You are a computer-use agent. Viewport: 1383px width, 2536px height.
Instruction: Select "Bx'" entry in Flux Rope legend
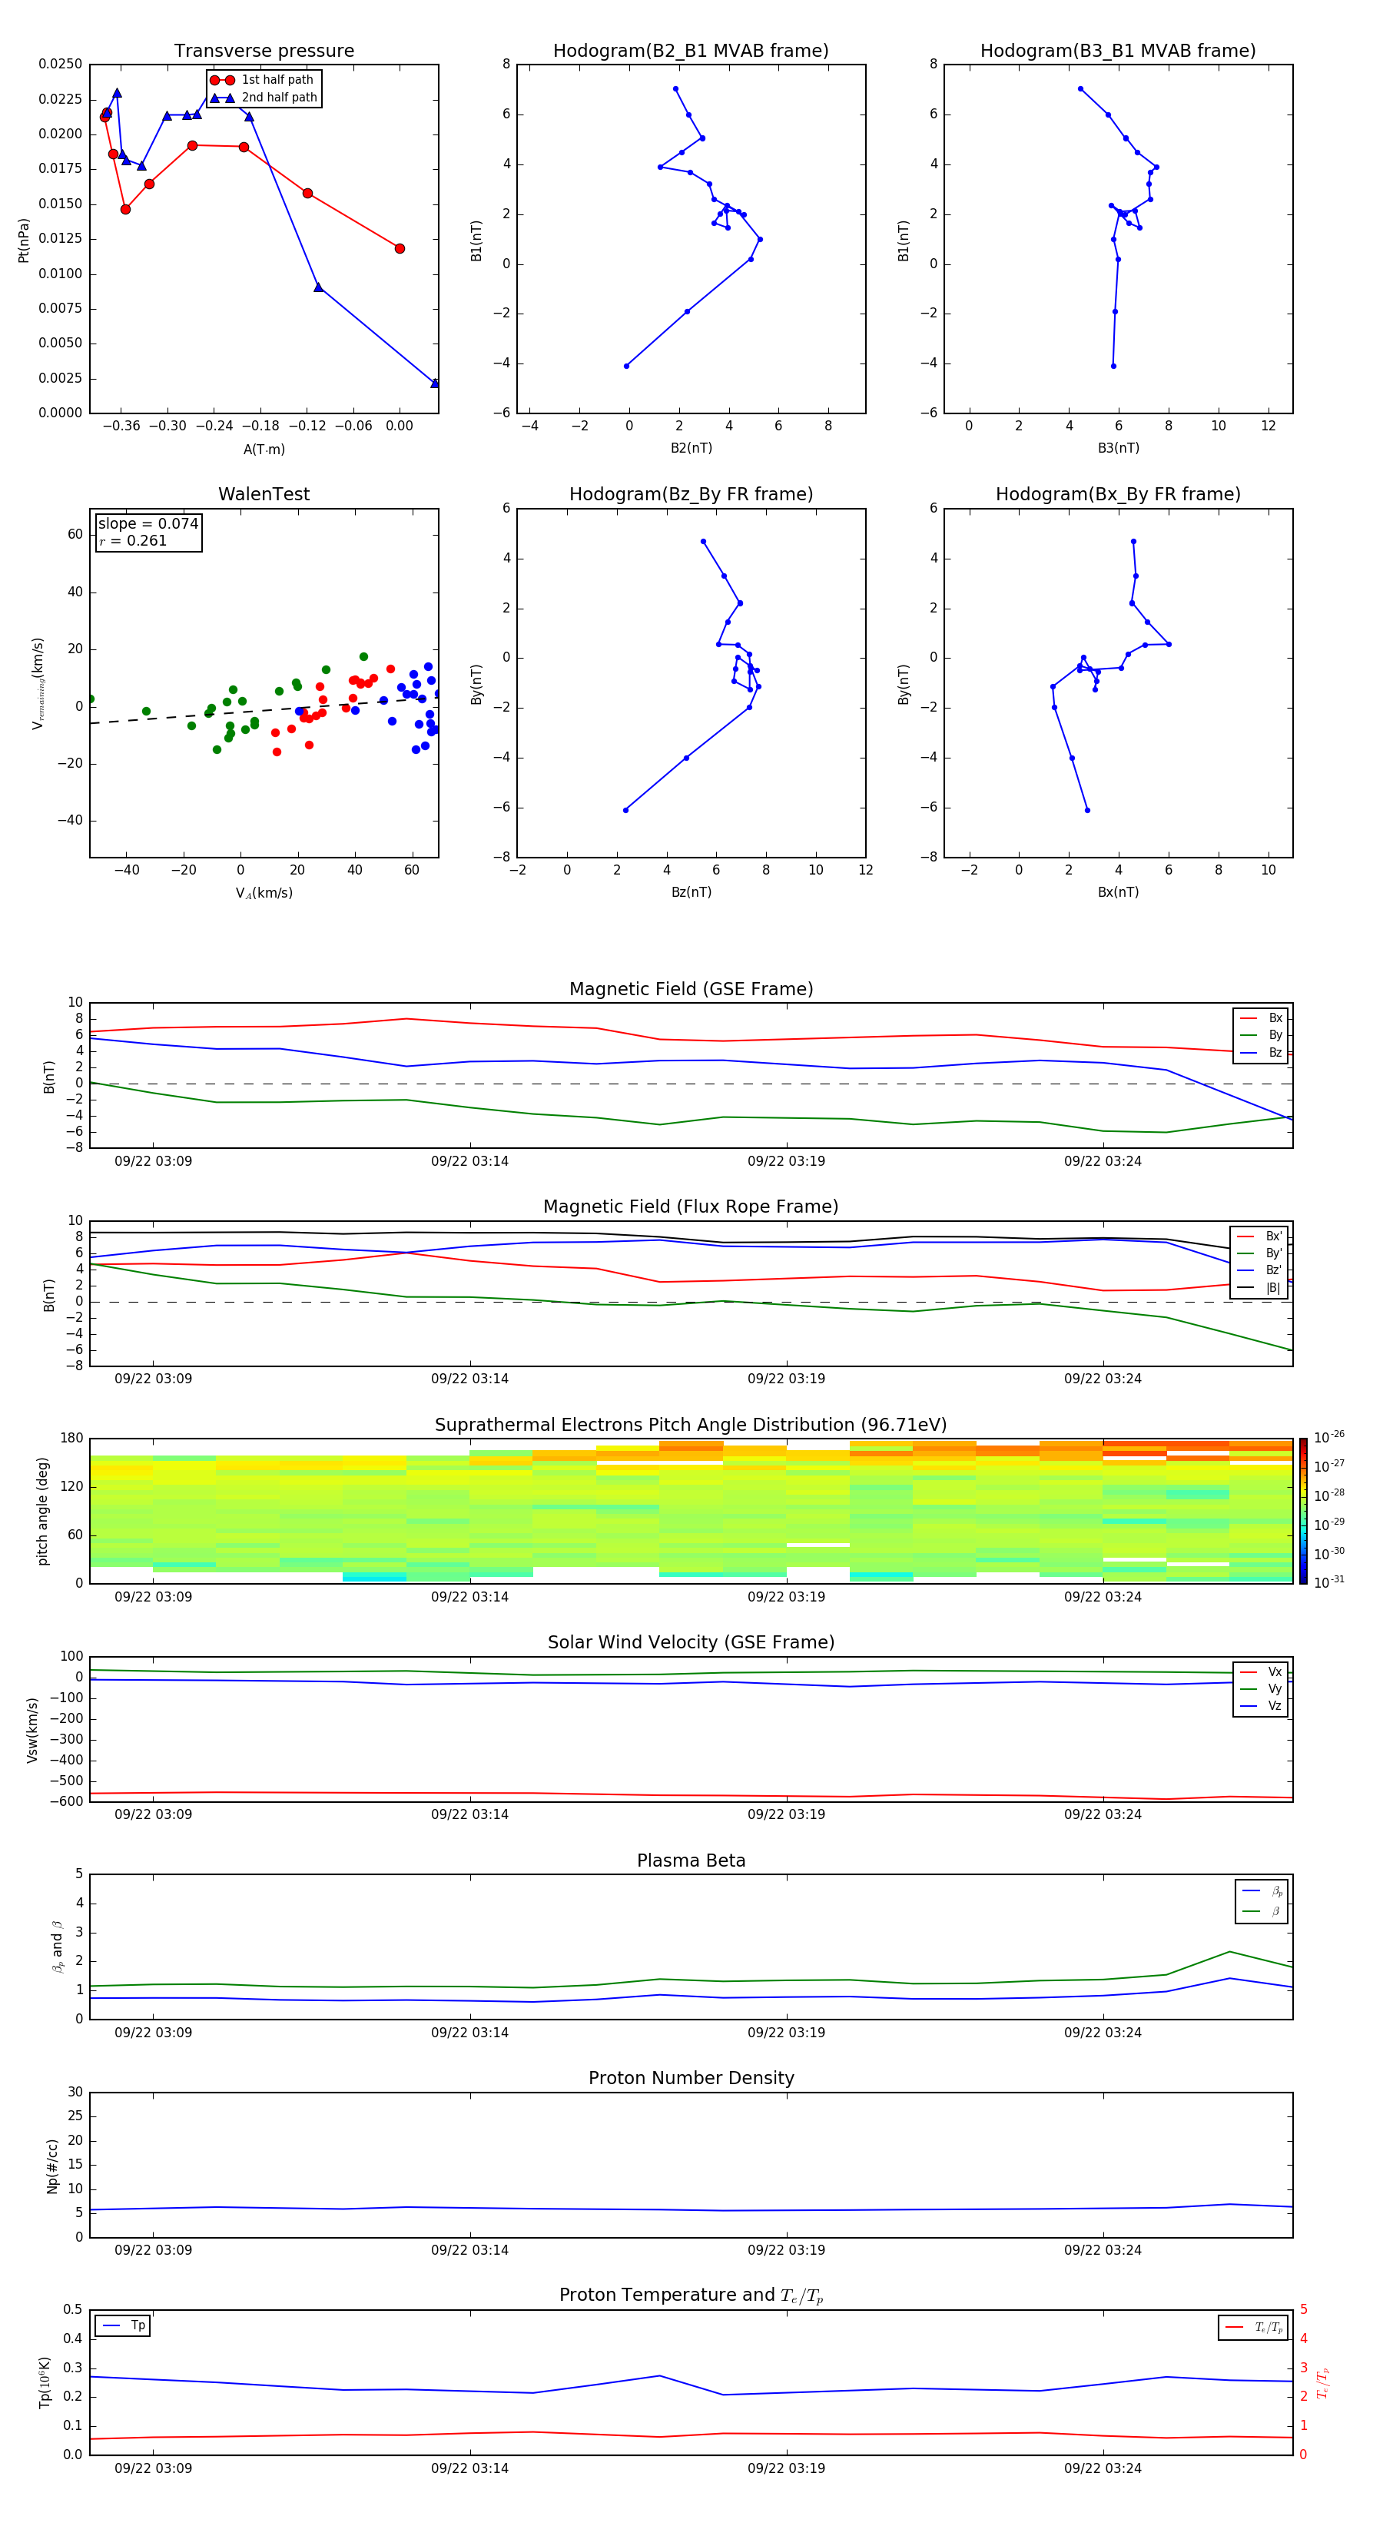(1259, 1236)
